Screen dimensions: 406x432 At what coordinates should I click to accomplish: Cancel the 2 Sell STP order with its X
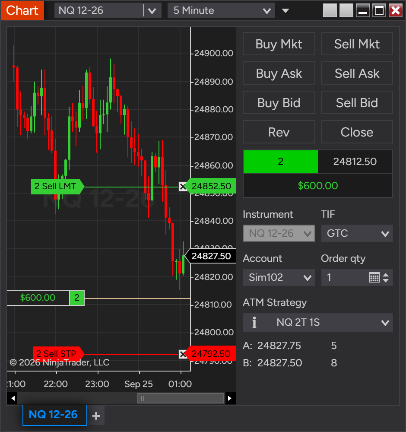[183, 354]
